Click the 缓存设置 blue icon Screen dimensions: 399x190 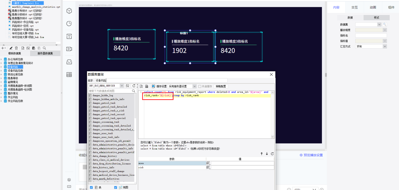coord(153,86)
